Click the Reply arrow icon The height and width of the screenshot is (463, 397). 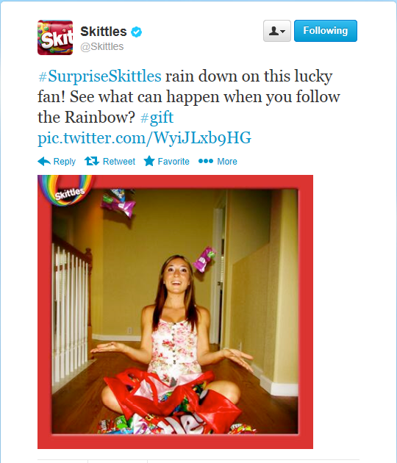coord(44,161)
